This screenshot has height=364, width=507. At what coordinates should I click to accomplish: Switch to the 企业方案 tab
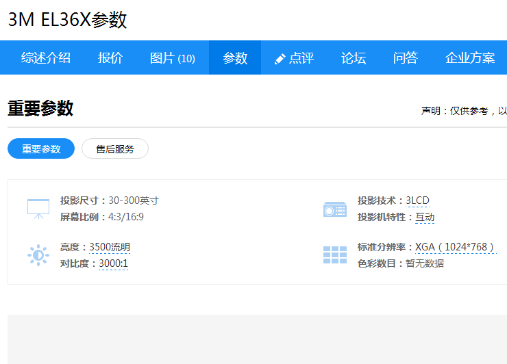[470, 57]
